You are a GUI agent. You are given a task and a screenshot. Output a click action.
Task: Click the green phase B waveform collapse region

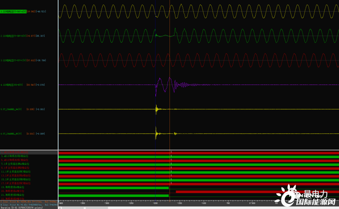165,36
